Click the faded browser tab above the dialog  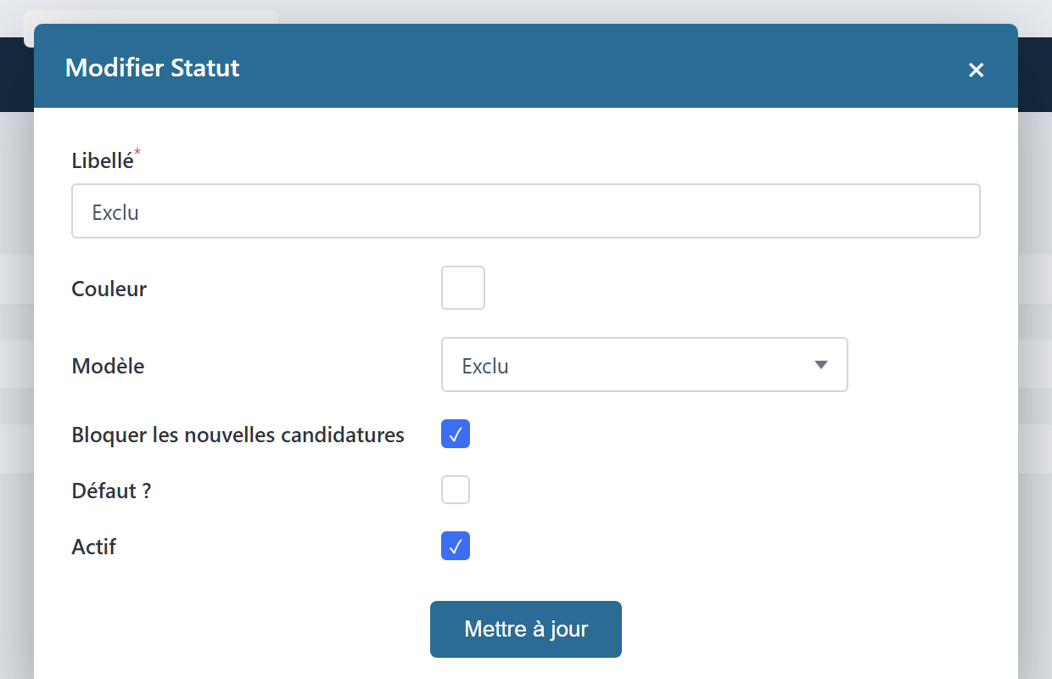coord(151,17)
